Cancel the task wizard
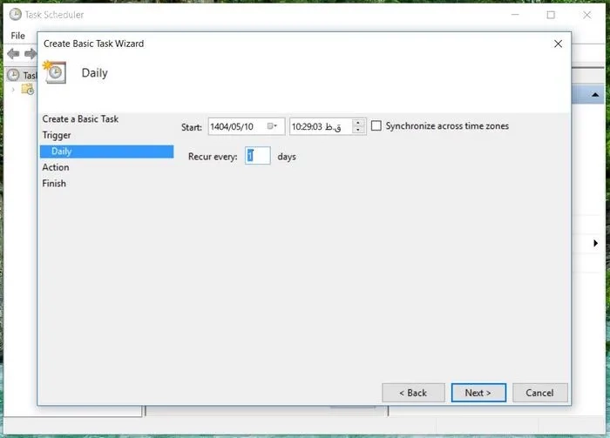 pyautogui.click(x=539, y=393)
